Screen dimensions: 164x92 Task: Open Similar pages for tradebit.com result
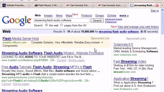click(76, 60)
